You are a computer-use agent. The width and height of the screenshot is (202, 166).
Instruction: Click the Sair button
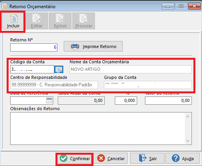(x=147, y=159)
